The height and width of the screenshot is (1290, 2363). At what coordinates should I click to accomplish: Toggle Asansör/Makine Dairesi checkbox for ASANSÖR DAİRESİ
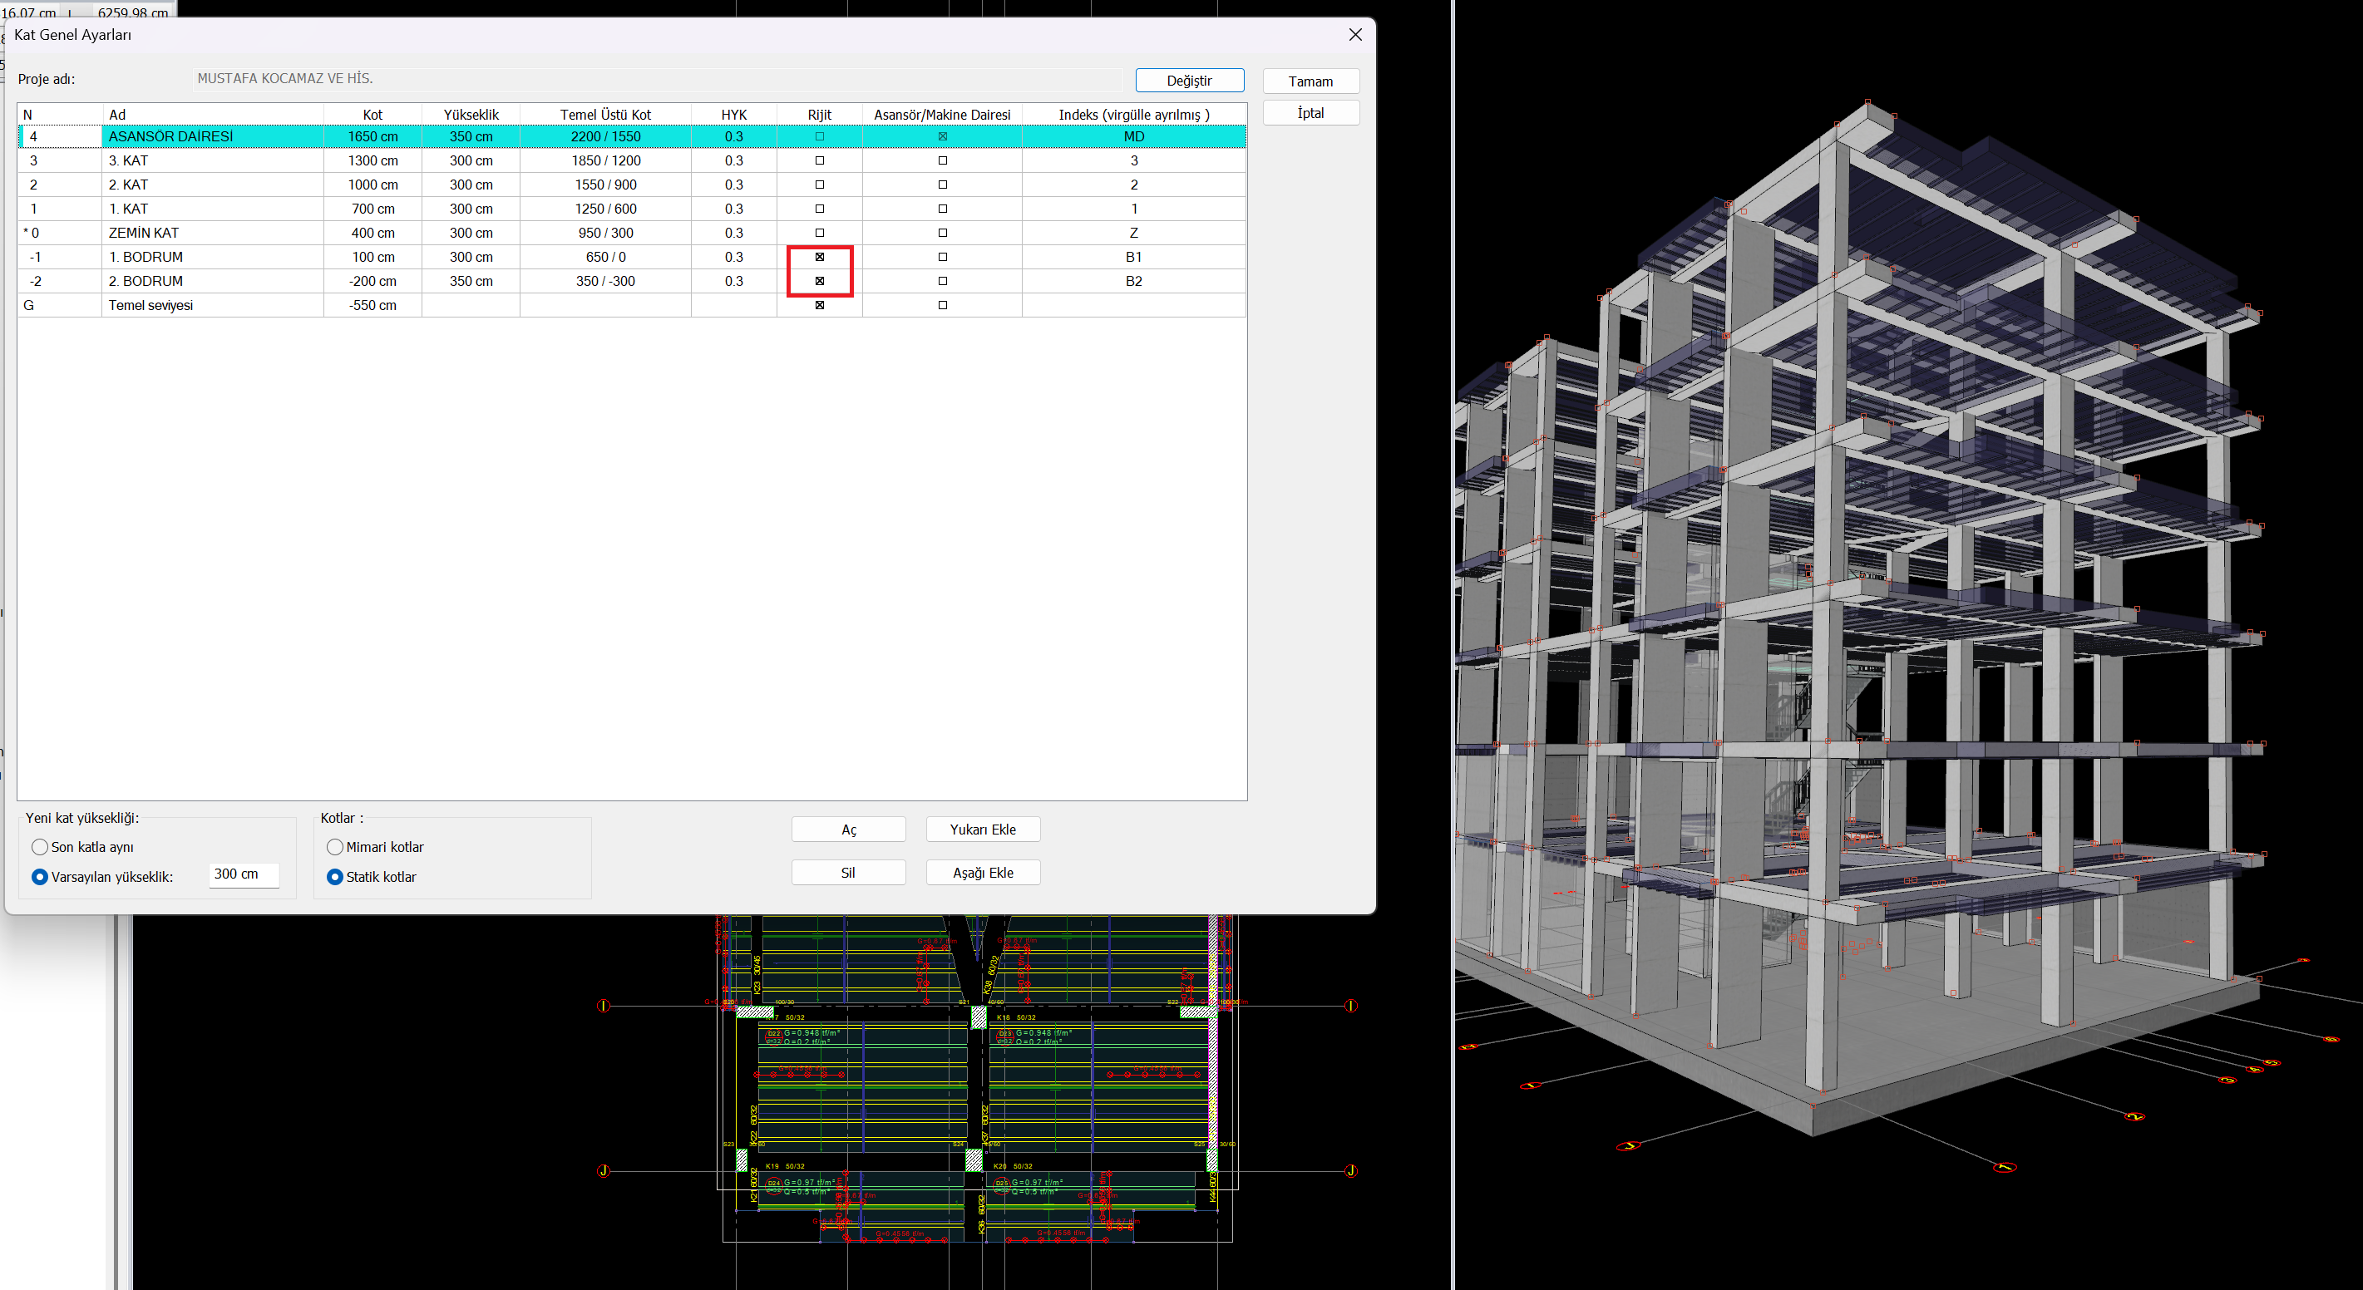pyautogui.click(x=942, y=136)
